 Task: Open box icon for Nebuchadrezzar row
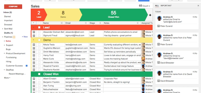tap(34, 89)
